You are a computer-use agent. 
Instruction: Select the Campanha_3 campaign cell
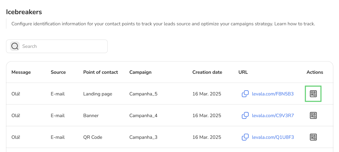click(143, 137)
